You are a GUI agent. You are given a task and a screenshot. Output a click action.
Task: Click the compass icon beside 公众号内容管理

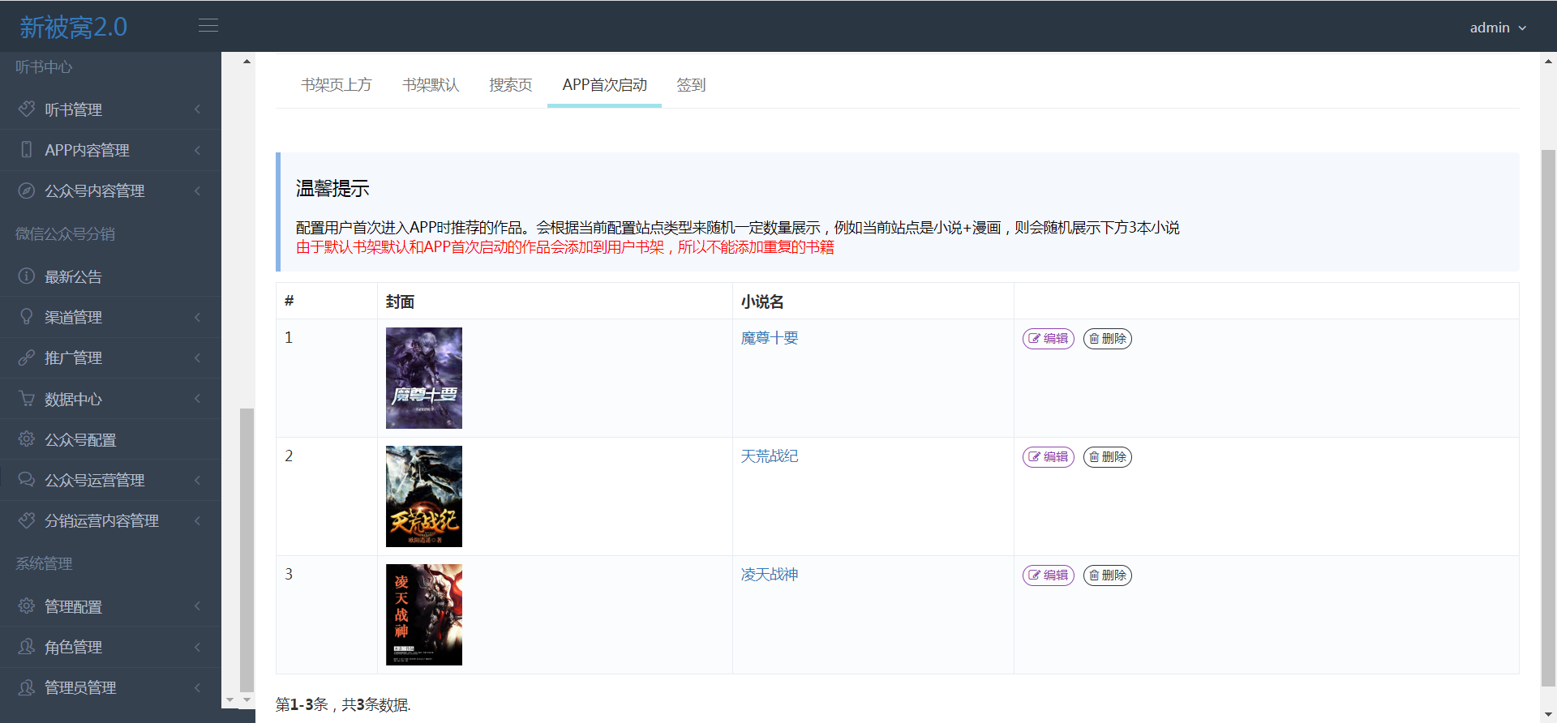tap(27, 190)
